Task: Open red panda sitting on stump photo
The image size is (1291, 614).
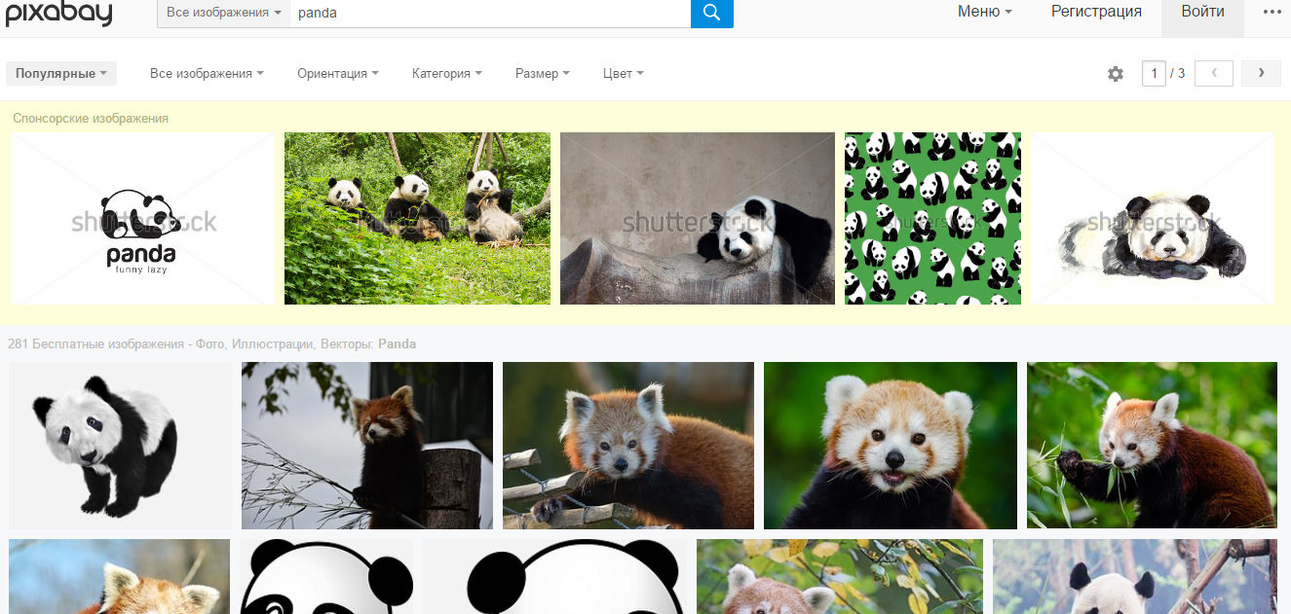Action: [367, 446]
